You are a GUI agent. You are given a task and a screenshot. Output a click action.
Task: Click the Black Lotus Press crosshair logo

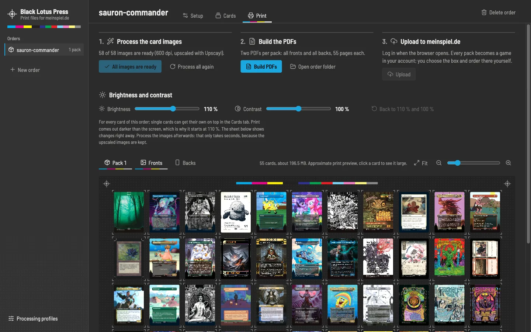click(x=12, y=14)
